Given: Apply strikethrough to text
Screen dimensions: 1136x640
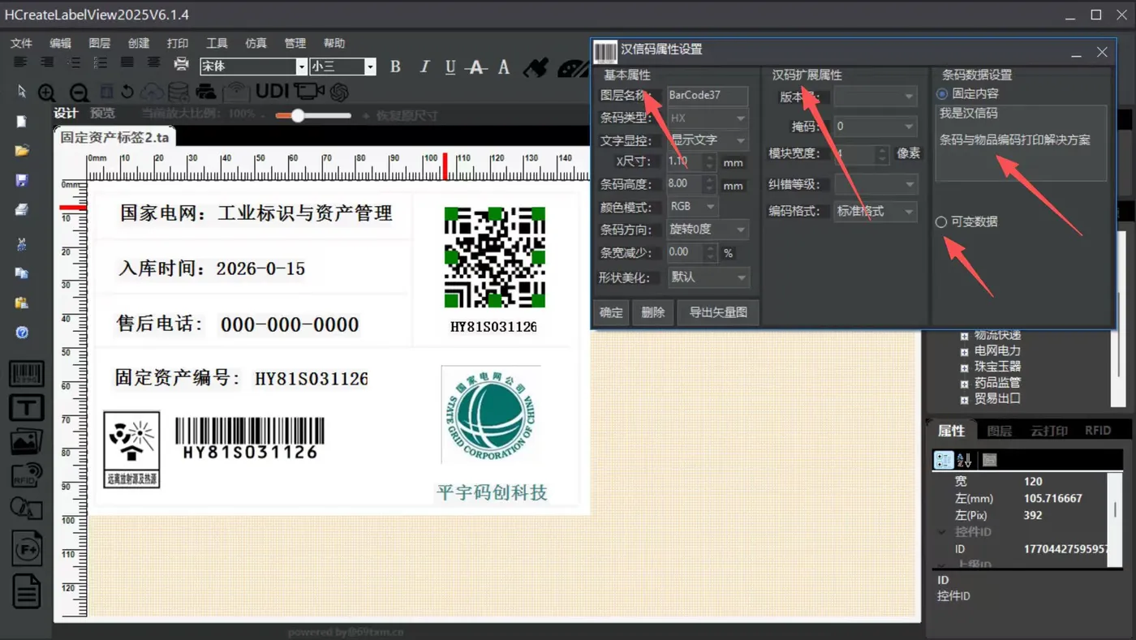Looking at the screenshot, I should 477,67.
